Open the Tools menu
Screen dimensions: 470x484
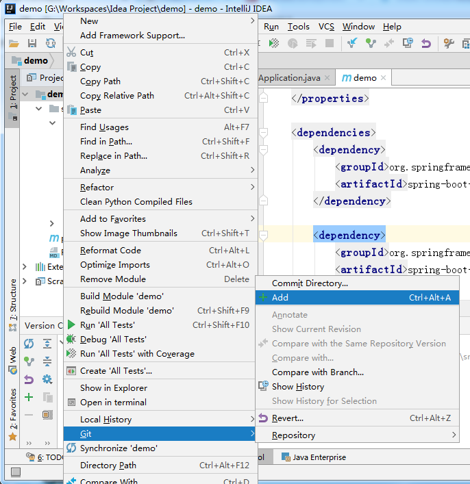coord(299,27)
